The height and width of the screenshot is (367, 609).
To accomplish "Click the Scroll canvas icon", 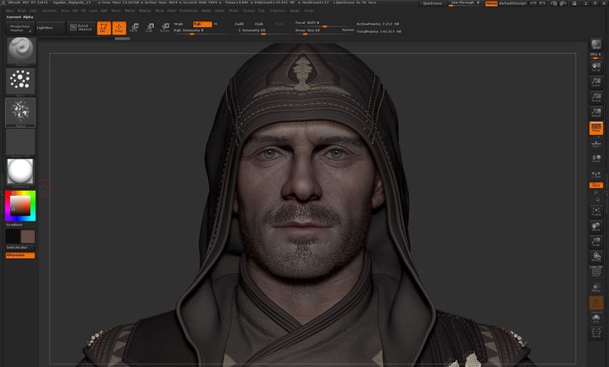I will [596, 67].
